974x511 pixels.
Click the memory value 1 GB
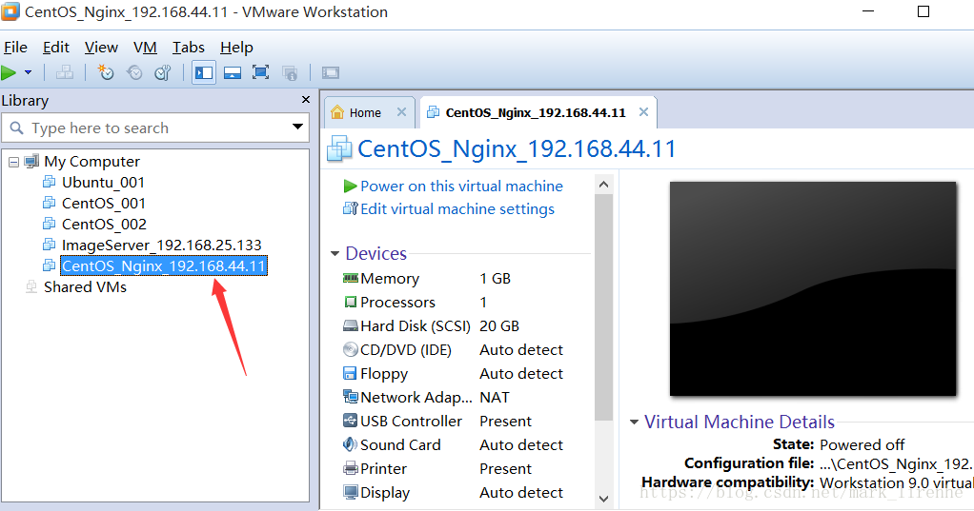point(495,279)
